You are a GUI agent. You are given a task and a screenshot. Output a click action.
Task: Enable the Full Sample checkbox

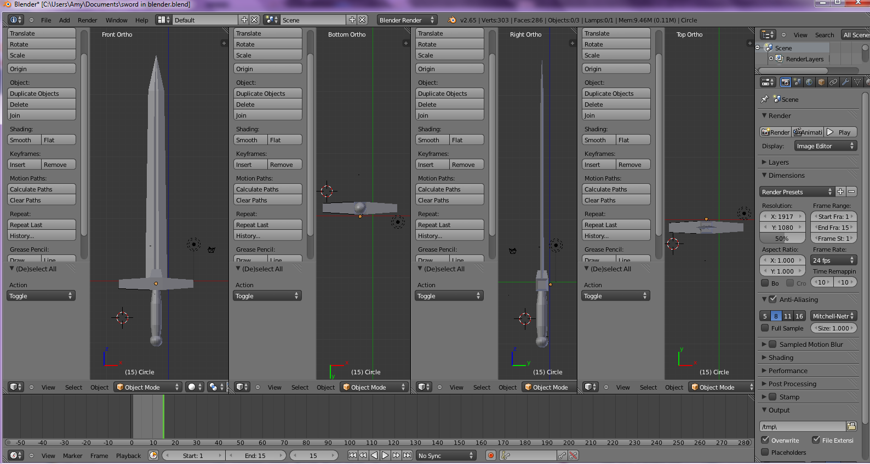tap(765, 328)
